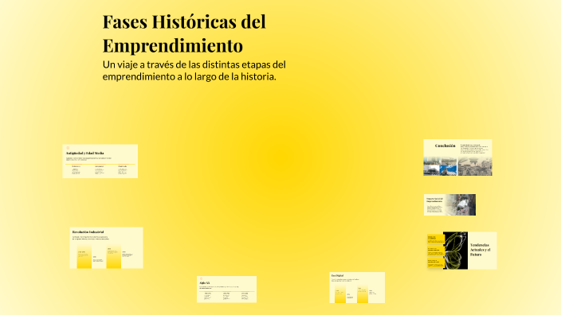This screenshot has width=561, height=315.
Task: Open the 'Revolución Industrial' slide thumbnail
Action: (106, 248)
